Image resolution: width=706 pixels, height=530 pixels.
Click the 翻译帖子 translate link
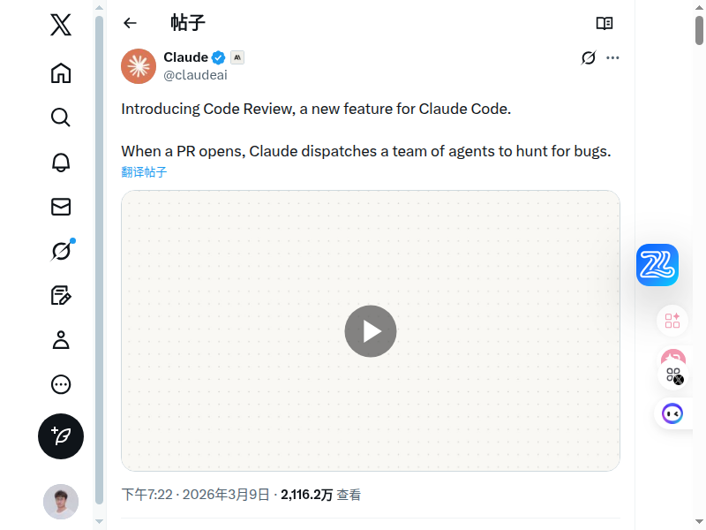[144, 172]
